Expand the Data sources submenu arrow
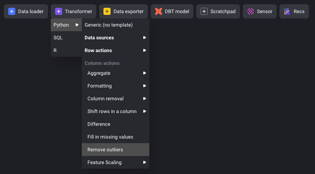The height and width of the screenshot is (174, 315). (144, 38)
